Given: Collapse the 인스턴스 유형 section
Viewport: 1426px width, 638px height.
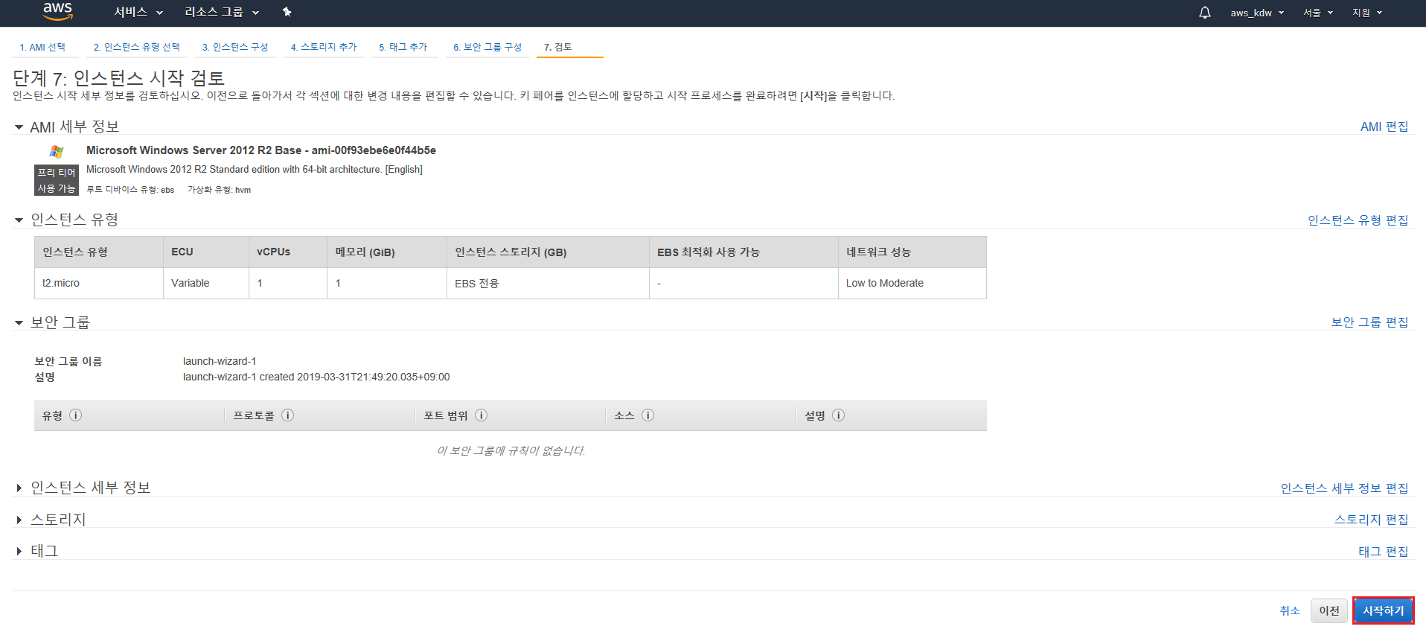Looking at the screenshot, I should [x=19, y=220].
